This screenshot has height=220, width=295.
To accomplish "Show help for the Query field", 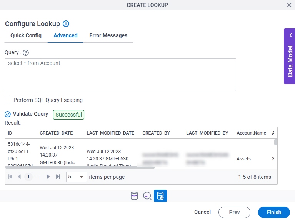I will [x=26, y=53].
